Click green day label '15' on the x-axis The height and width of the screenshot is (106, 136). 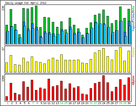point(66,103)
